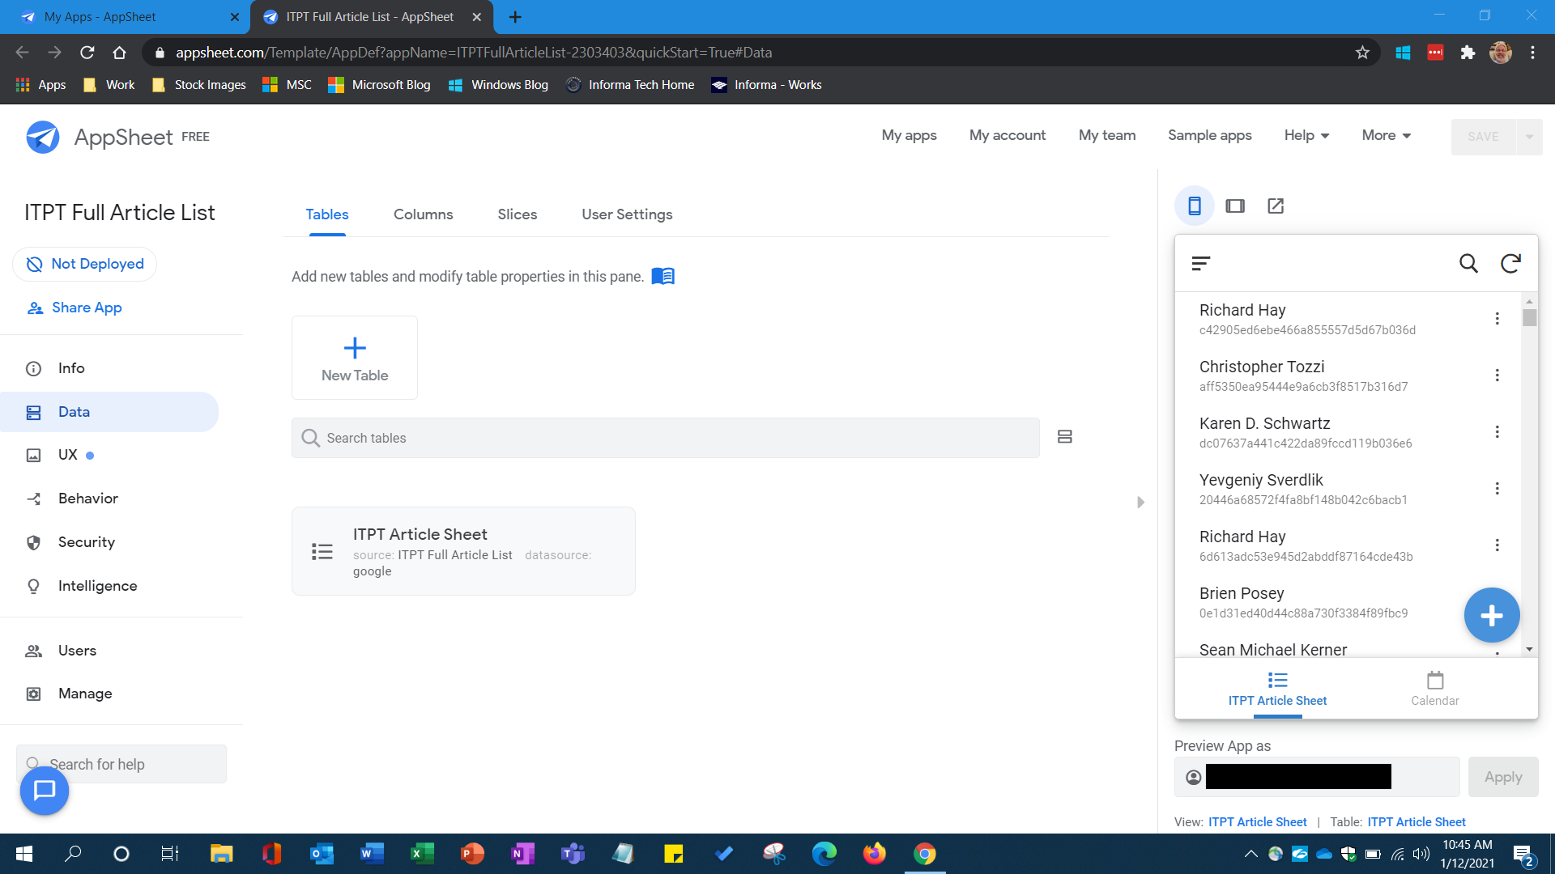Switch to the Calendar view in preview
The height and width of the screenshot is (874, 1555).
1434,688
